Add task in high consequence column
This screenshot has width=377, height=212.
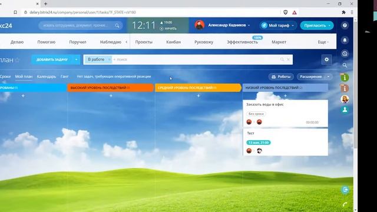click(111, 95)
